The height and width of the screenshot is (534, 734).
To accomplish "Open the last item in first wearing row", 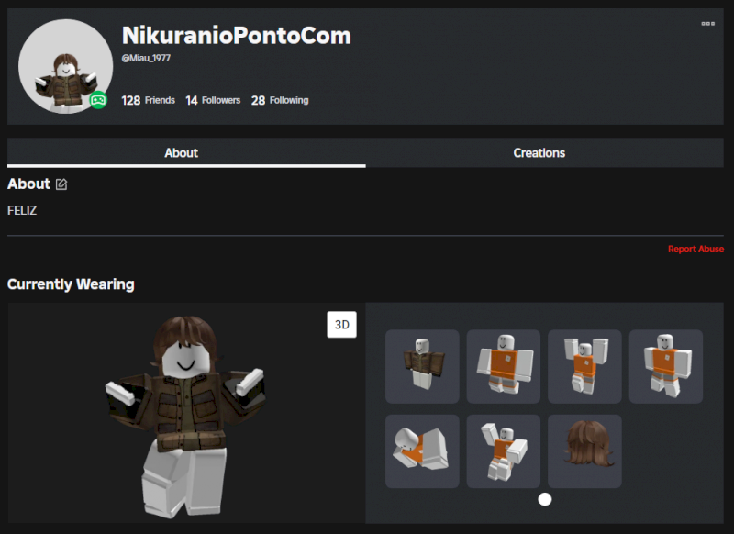I will pos(666,366).
